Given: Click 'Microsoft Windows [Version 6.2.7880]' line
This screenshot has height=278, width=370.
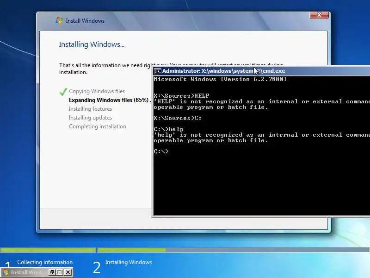Looking at the screenshot, I should [220, 79].
